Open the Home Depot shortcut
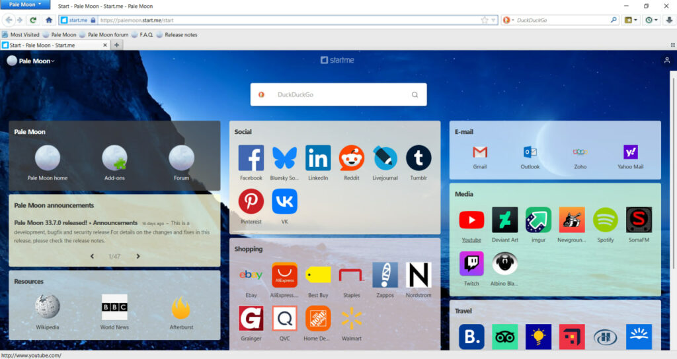The width and height of the screenshot is (677, 359). [318, 319]
